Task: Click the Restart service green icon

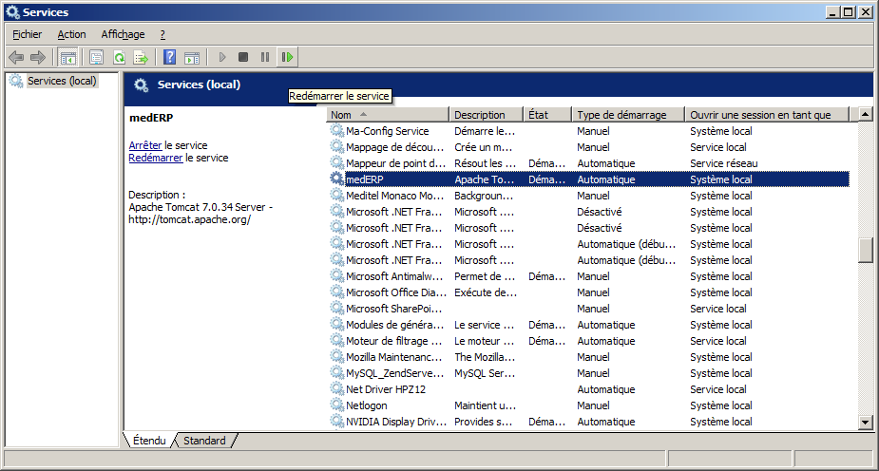Action: [287, 57]
